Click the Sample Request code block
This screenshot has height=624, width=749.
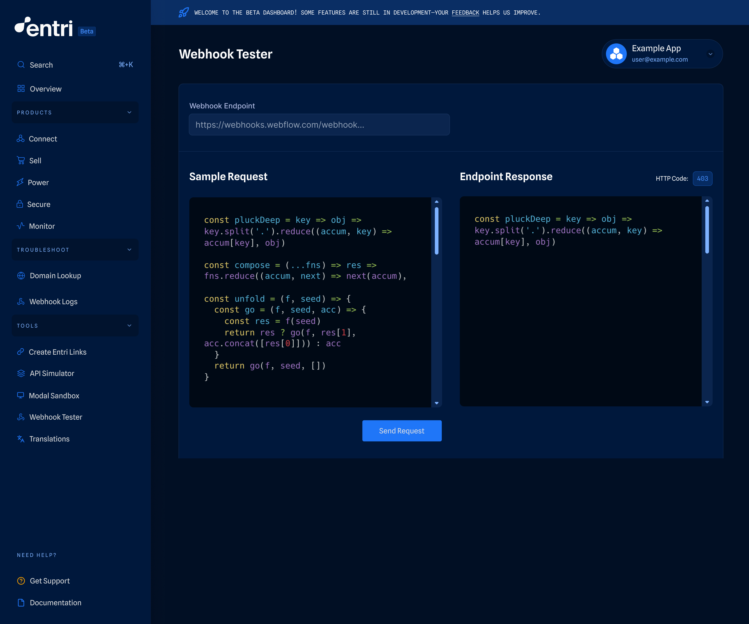click(310, 302)
